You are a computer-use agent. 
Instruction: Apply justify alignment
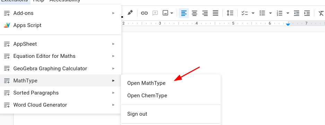[216, 13]
